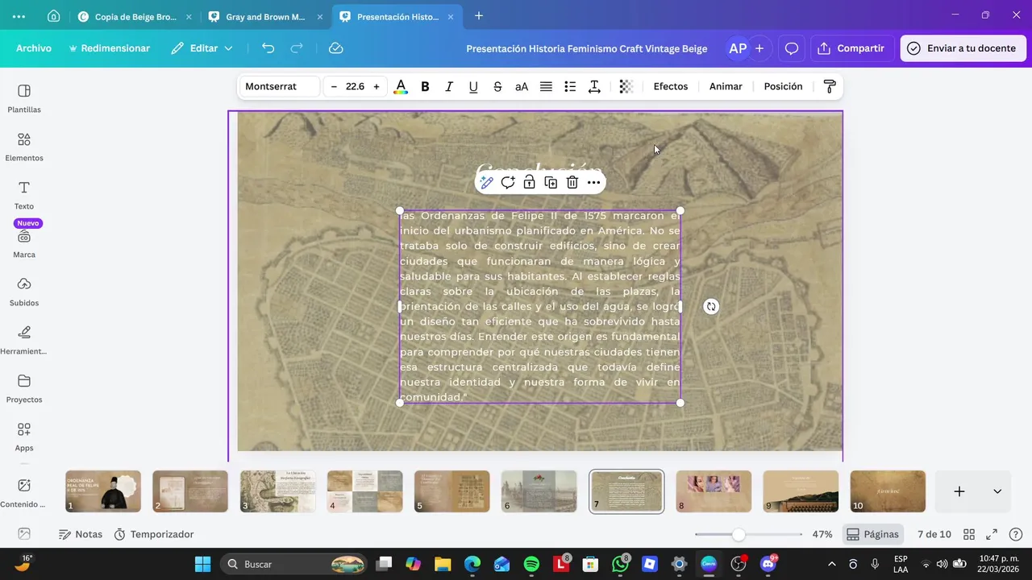The image size is (1032, 580).
Task: Open text color picker
Action: (401, 86)
